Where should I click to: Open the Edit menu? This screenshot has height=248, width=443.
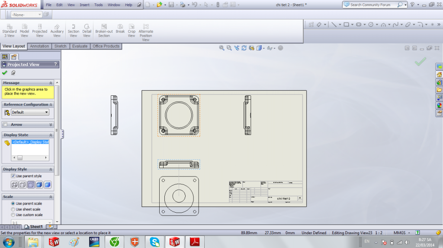[x=59, y=5]
